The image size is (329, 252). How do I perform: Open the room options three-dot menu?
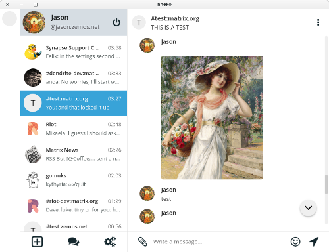(x=318, y=22)
